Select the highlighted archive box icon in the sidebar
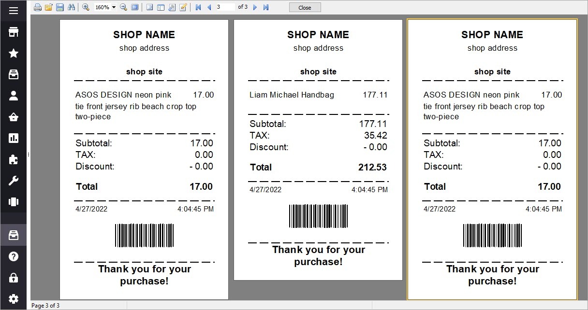This screenshot has width=588, height=310. tap(14, 236)
